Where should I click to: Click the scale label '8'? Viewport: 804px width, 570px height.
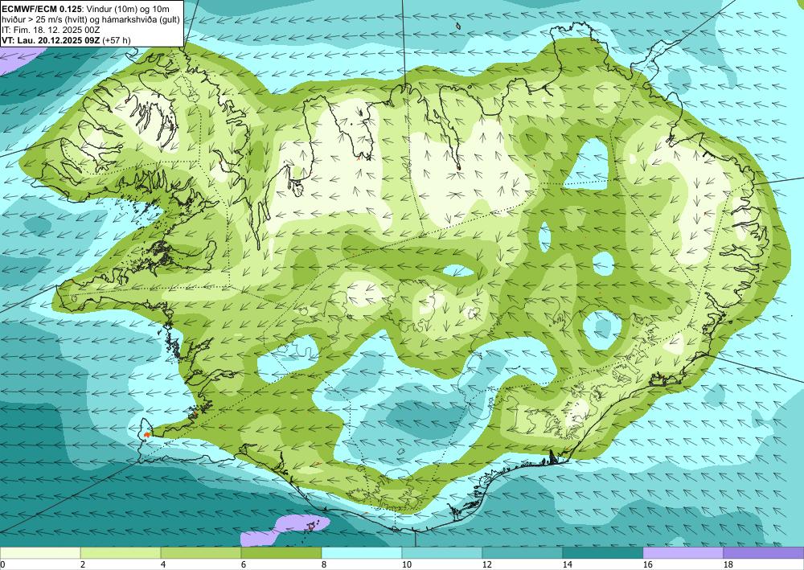(x=323, y=564)
